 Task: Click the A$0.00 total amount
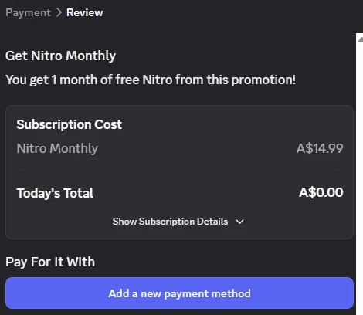(x=321, y=192)
